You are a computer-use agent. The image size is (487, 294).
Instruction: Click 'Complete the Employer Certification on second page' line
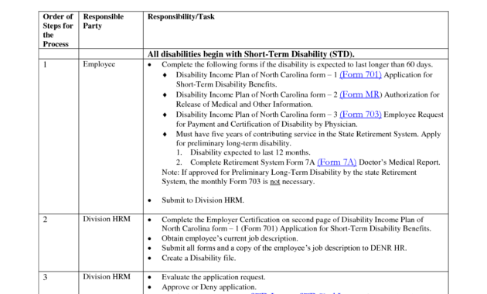pos(292,220)
